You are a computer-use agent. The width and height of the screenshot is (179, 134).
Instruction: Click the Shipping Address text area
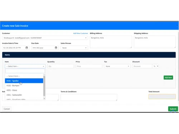tap(155, 42)
